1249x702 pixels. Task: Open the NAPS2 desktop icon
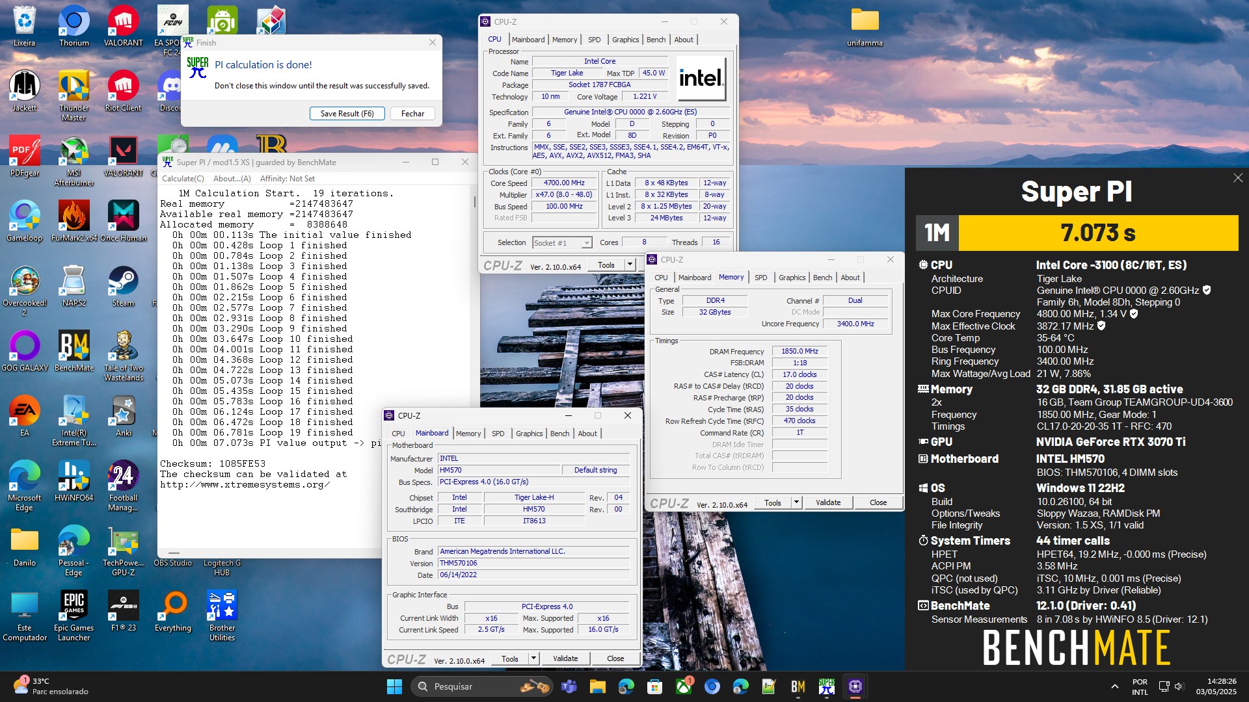(x=74, y=286)
